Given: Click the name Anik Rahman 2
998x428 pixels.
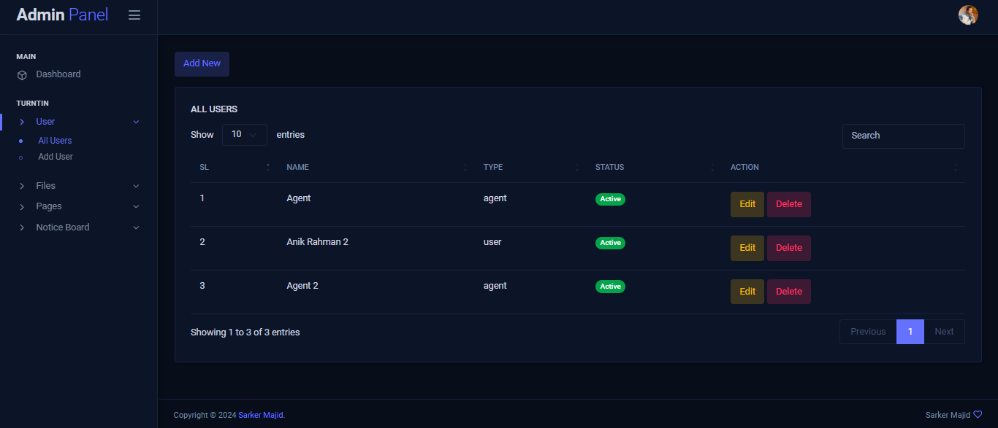Looking at the screenshot, I should (x=317, y=242).
